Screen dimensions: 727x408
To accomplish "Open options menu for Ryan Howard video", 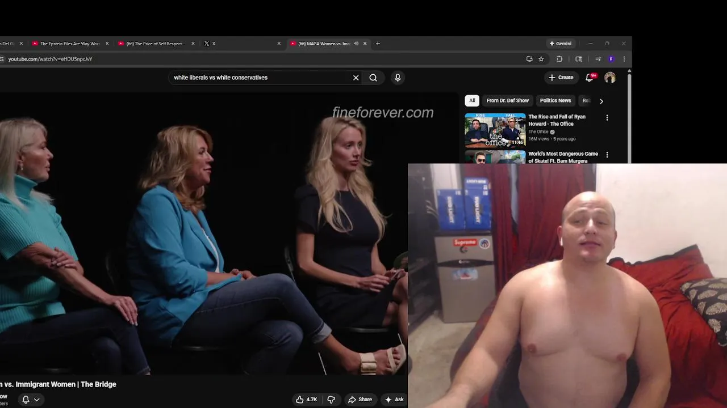I will click(607, 118).
